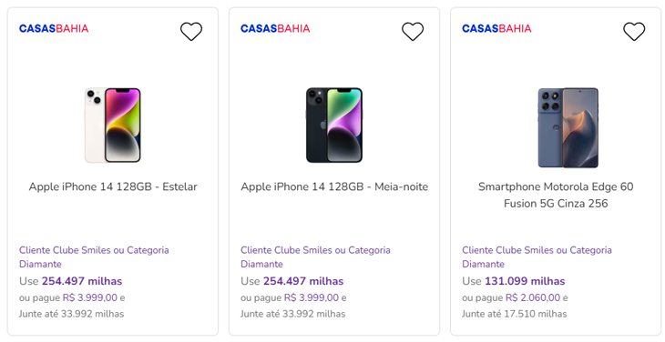Click R$ 3.999,00 price on Estelar card

(90, 297)
